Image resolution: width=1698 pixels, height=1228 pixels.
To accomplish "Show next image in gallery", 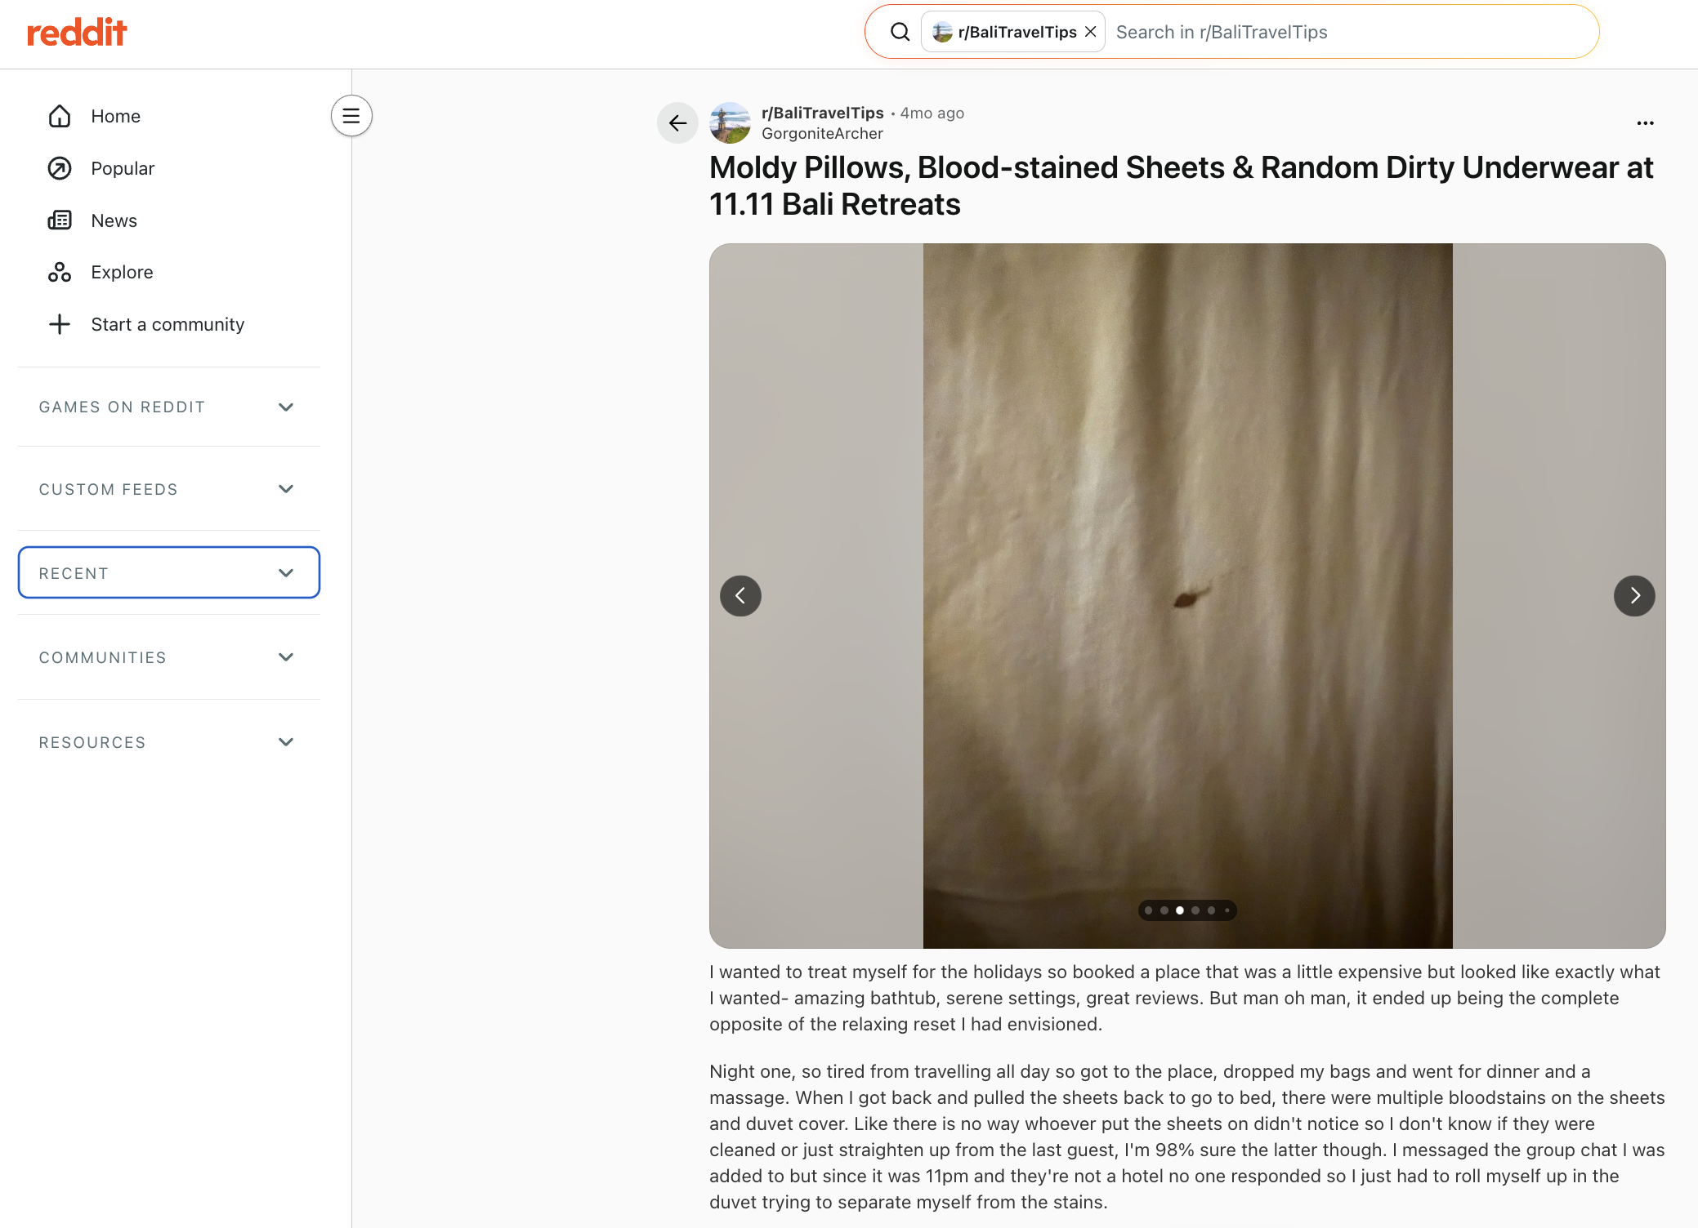I will [x=1634, y=596].
